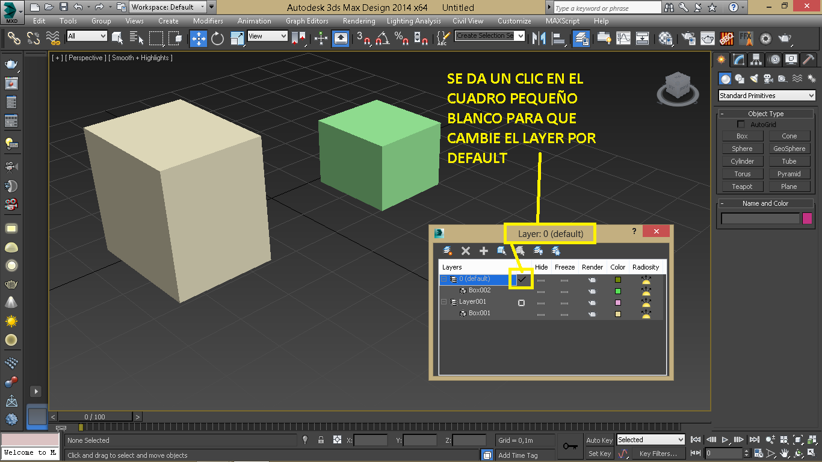Image resolution: width=822 pixels, height=462 pixels.
Task: Switch to the Modify command panel tab
Action: point(738,60)
